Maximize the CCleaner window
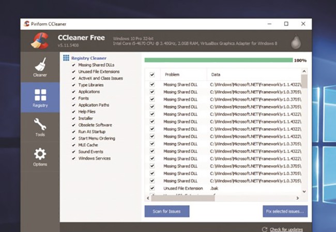Image resolution: width=336 pixels, height=232 pixels. [x=286, y=24]
